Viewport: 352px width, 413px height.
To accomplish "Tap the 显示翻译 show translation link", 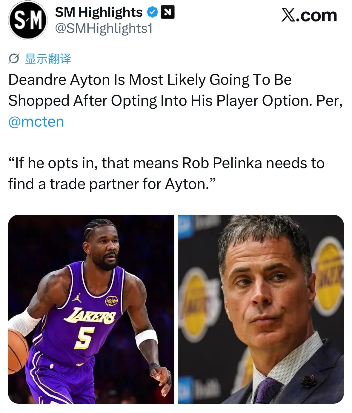I will coord(48,59).
